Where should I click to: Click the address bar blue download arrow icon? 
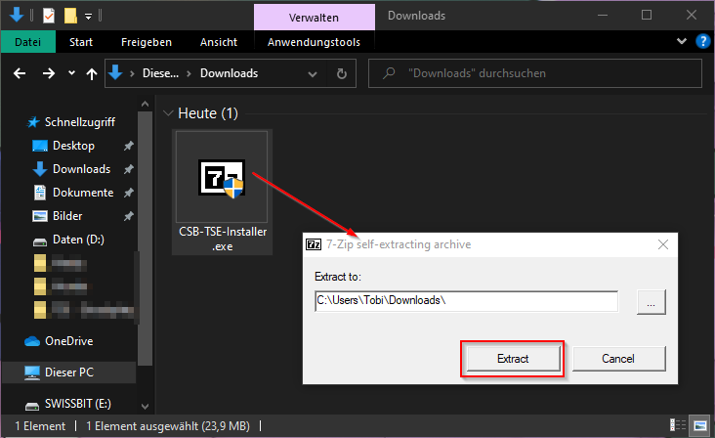click(116, 72)
